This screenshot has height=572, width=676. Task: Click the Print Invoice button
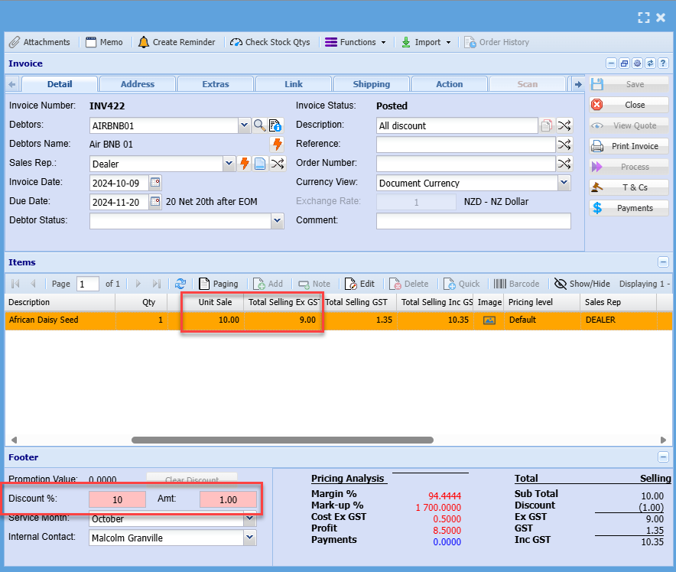(628, 146)
